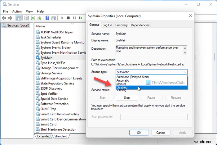Screen dimensions: 217x145
Task: Choose Automatic (Delayed Start) option
Action: click(x=152, y=77)
